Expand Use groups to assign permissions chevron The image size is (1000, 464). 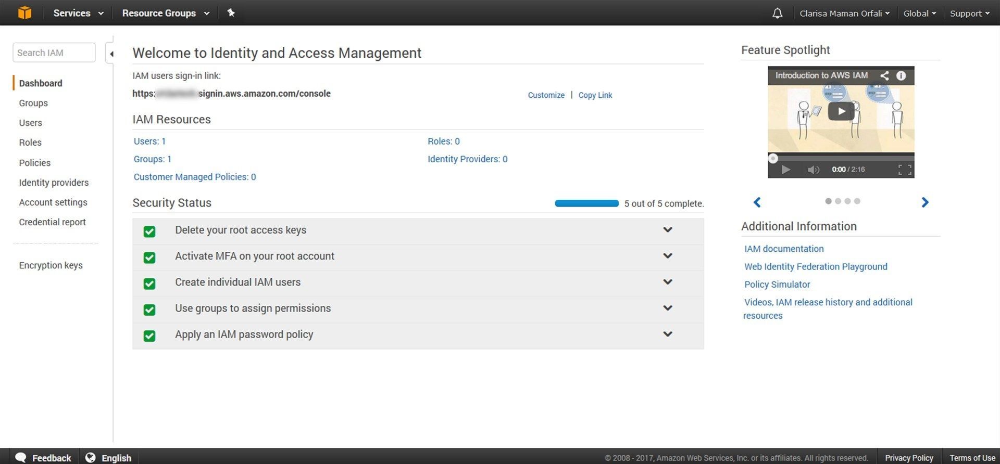668,308
